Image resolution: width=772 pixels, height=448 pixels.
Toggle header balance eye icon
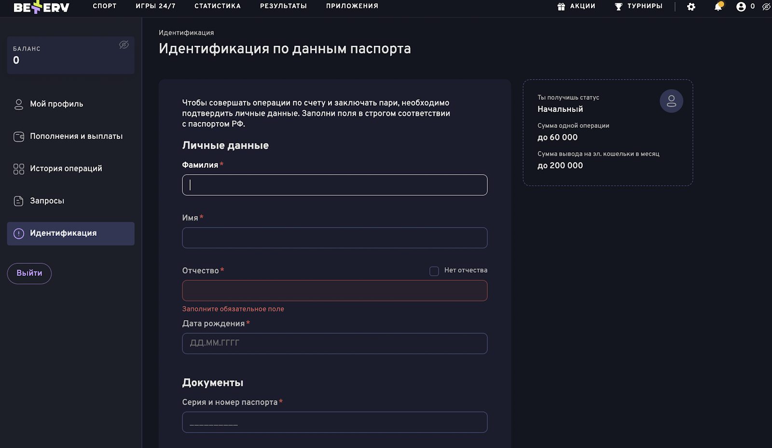click(x=766, y=7)
